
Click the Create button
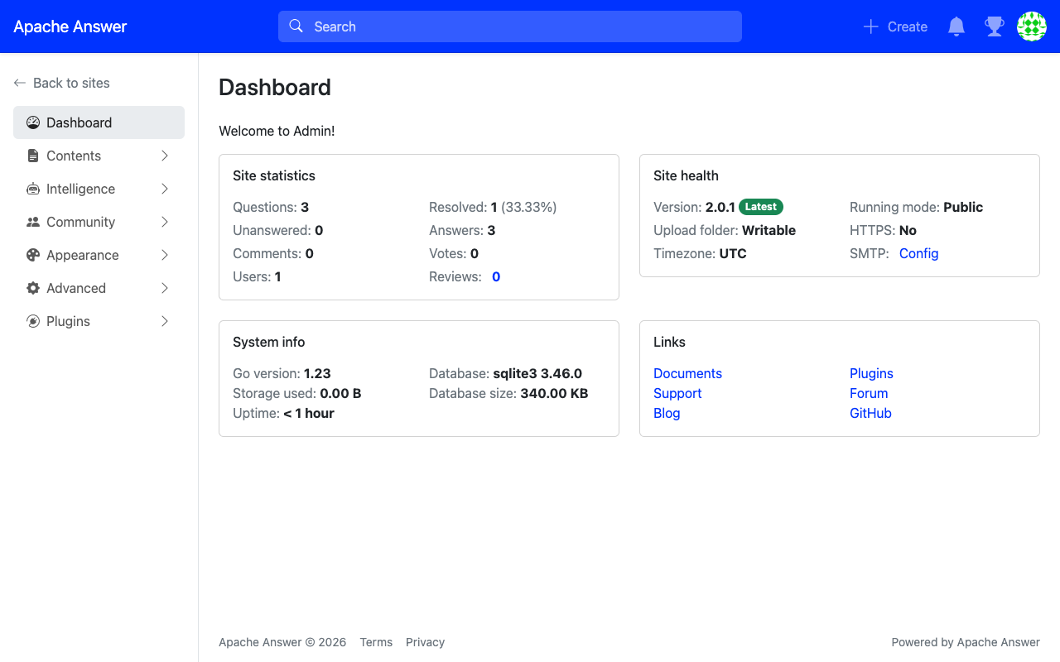click(x=895, y=26)
